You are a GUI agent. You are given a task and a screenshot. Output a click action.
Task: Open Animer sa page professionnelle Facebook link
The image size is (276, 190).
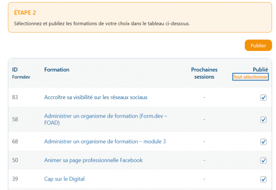click(x=93, y=160)
